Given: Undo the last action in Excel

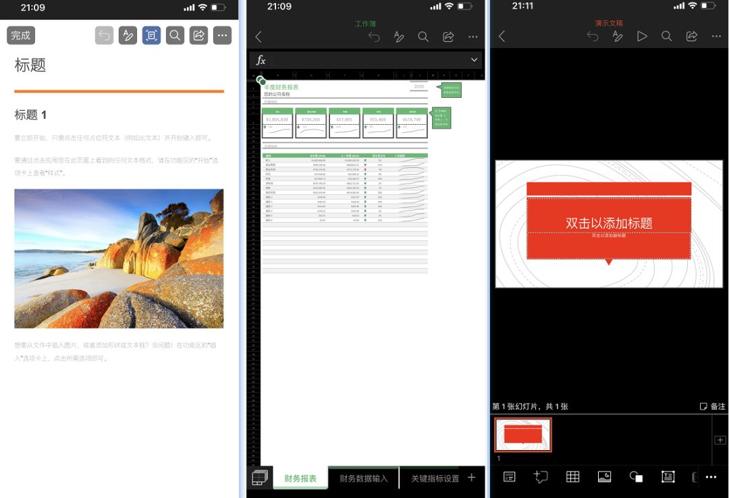Looking at the screenshot, I should (x=374, y=36).
